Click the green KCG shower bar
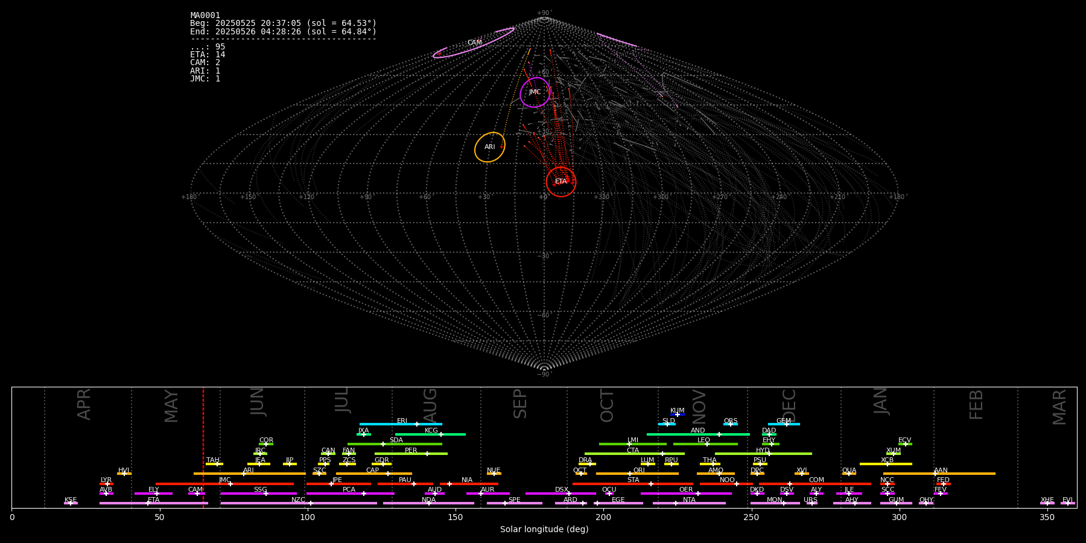 pos(430,434)
